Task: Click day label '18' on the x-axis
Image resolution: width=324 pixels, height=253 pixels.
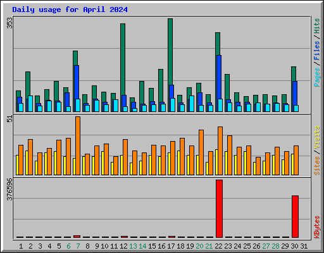Action: (x=180, y=246)
